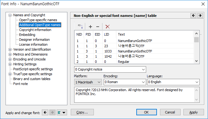This screenshot has height=119, width=208.
Task: Select TrueType-specific settings label
Action: click(33, 74)
